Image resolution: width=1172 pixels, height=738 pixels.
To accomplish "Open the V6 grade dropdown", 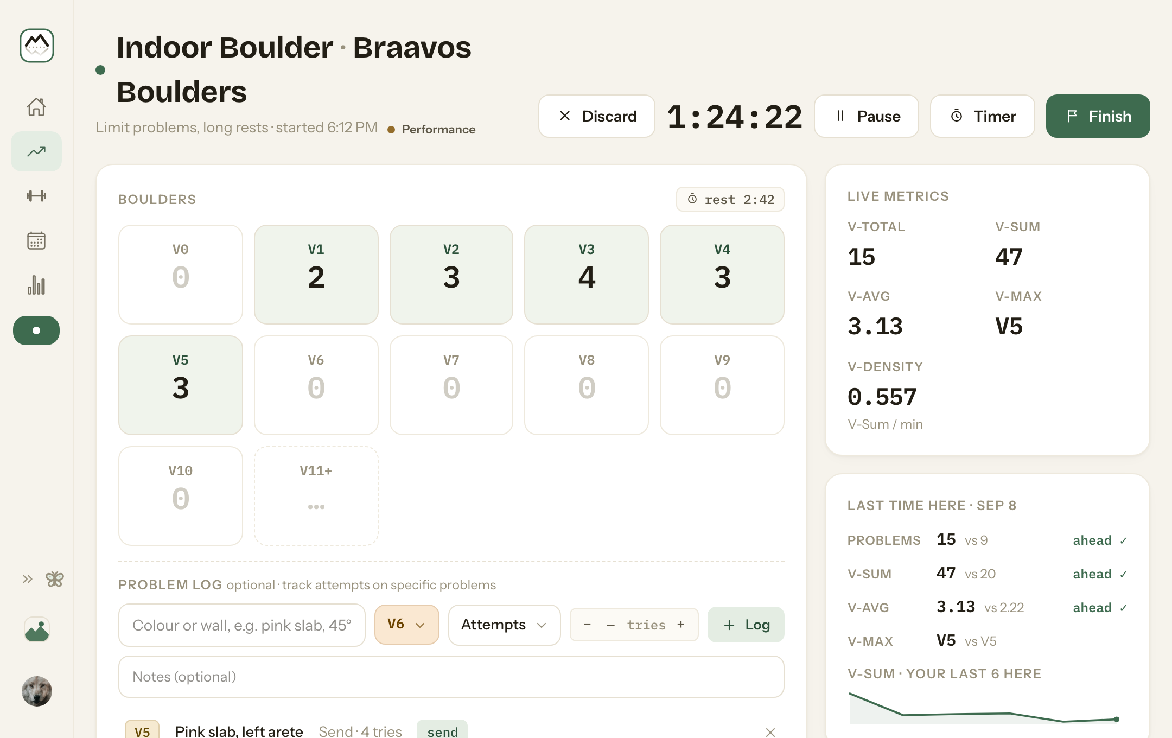I will click(407, 625).
